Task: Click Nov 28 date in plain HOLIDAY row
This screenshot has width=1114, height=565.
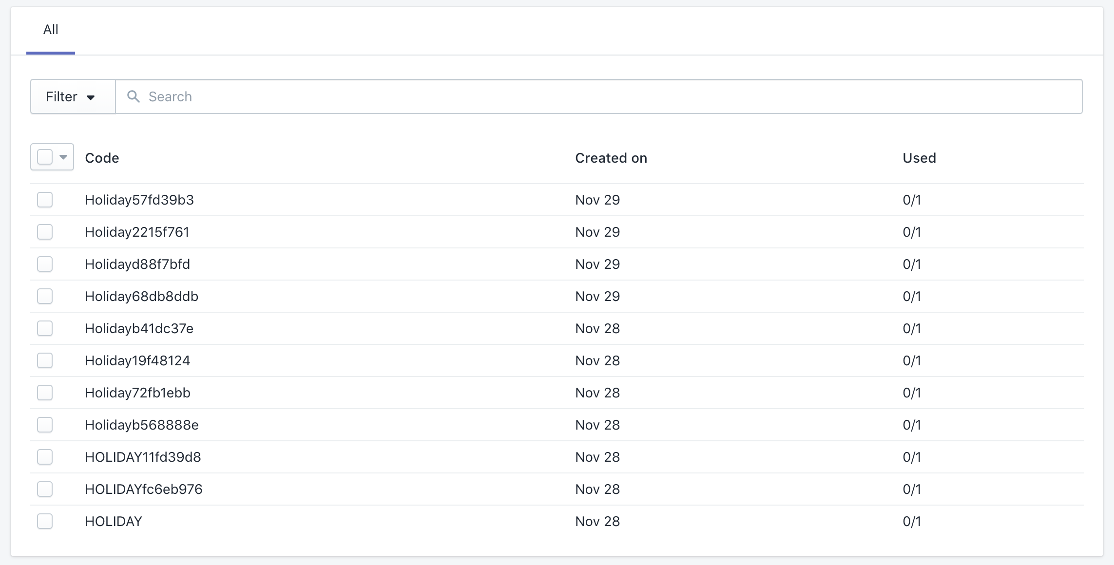Action: 597,521
